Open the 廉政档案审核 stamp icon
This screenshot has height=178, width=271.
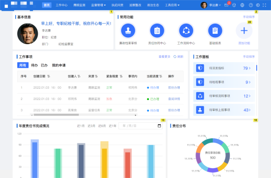click(x=128, y=31)
